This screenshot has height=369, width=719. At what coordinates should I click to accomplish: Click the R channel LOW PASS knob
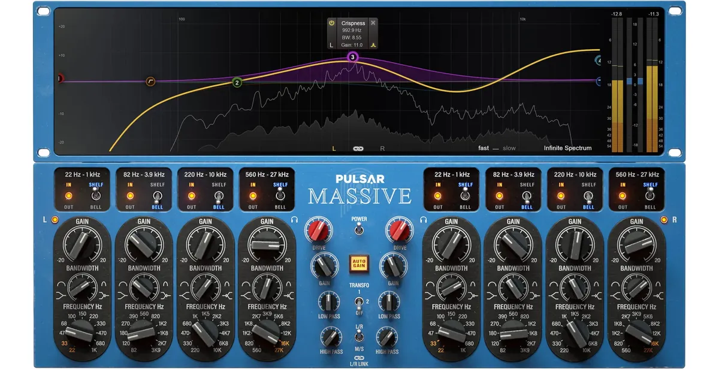point(389,301)
